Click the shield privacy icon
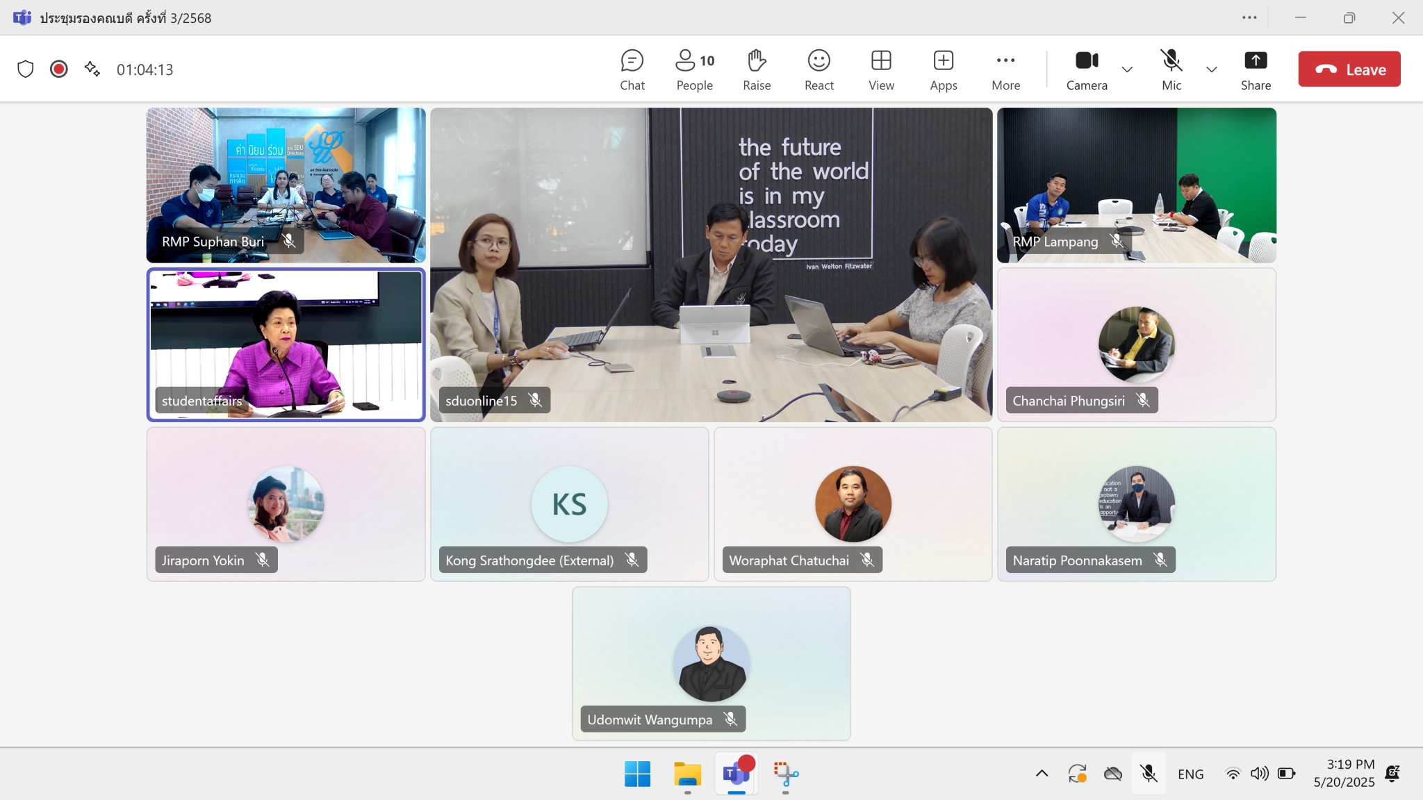The width and height of the screenshot is (1423, 800). pos(26,69)
